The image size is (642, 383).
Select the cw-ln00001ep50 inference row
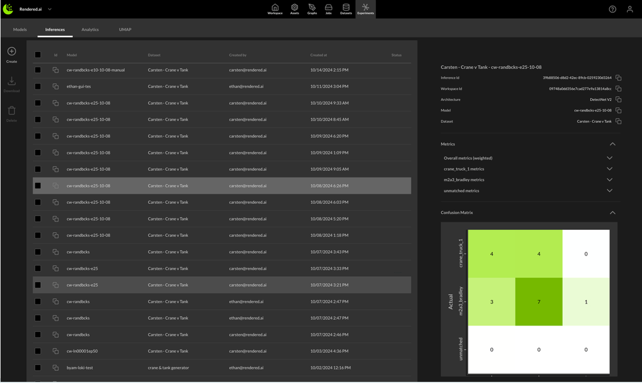click(x=166, y=351)
